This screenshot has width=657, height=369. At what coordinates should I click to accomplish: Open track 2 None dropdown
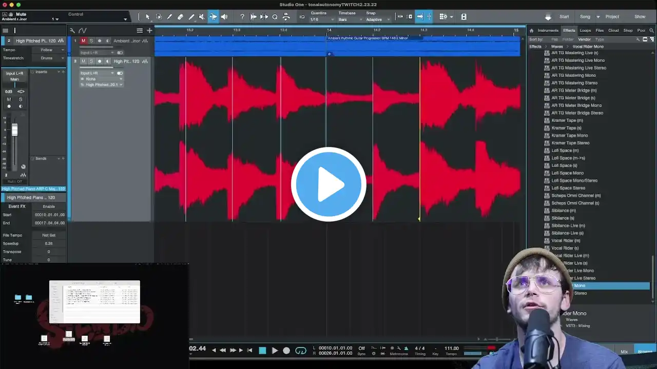coord(102,79)
